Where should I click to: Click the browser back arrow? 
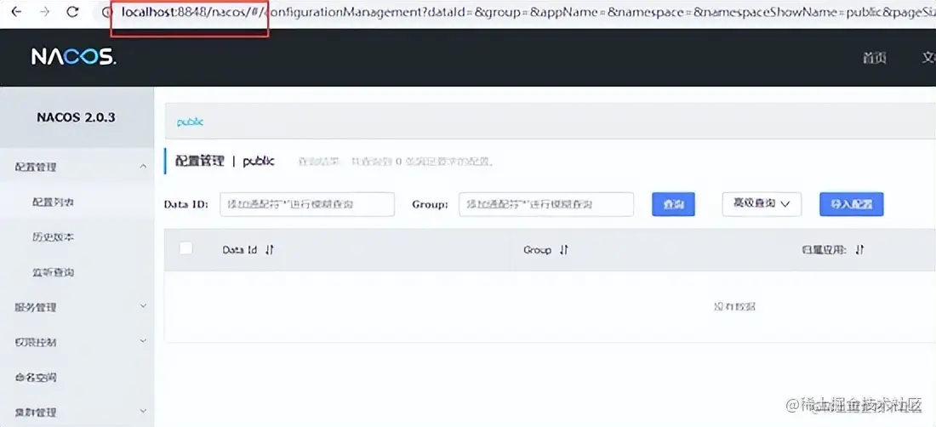tap(17, 11)
